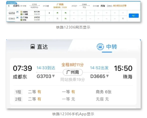The height and width of the screenshot is (118, 147).
Task: Select 1程 一等 有 seat availability
Action: pos(68,92)
